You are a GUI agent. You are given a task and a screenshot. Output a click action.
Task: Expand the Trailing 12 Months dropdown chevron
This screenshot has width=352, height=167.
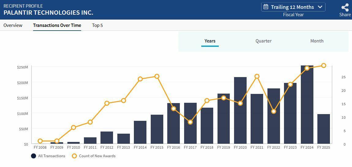pos(320,7)
